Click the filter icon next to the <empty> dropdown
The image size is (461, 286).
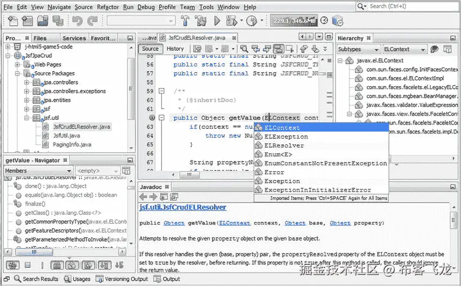point(126,171)
